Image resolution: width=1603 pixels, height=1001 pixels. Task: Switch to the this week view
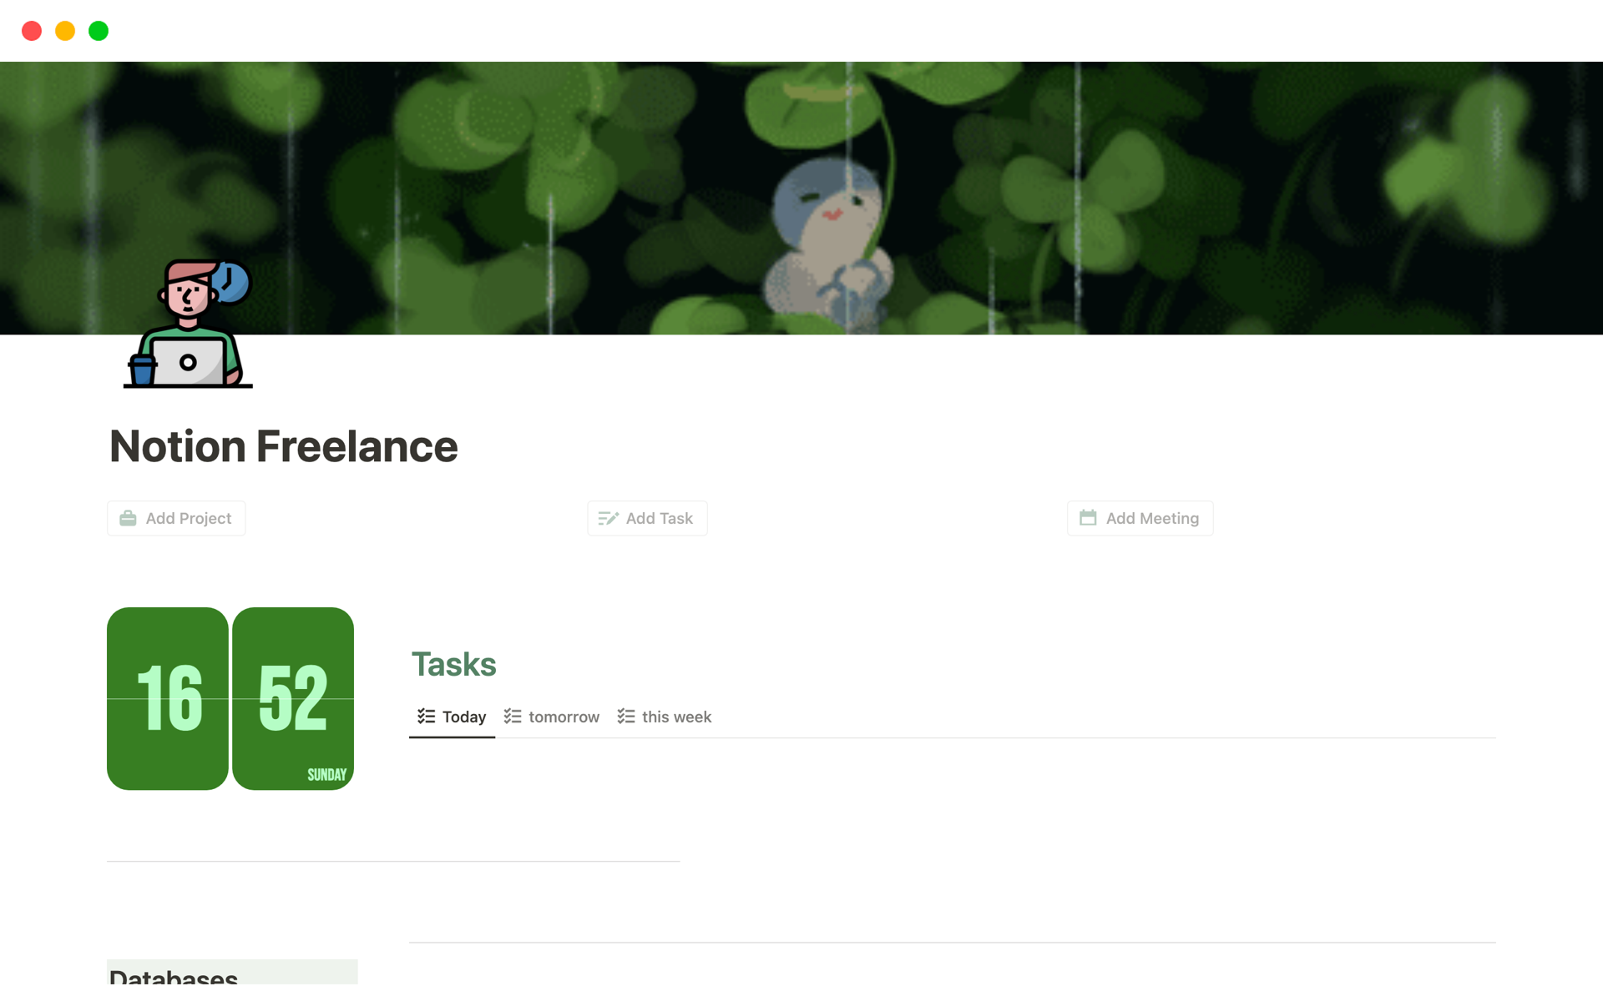665,717
